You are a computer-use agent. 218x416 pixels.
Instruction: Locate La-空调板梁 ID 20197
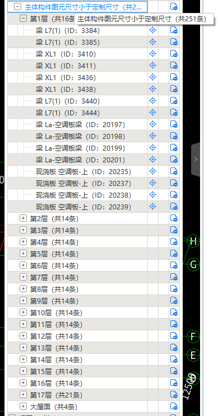[152, 124]
